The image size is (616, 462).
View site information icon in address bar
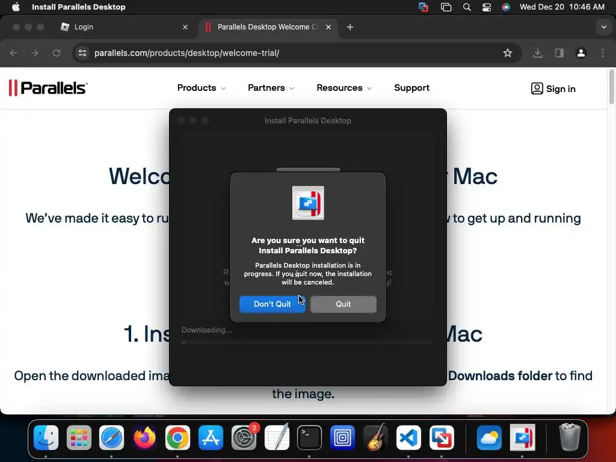[82, 53]
